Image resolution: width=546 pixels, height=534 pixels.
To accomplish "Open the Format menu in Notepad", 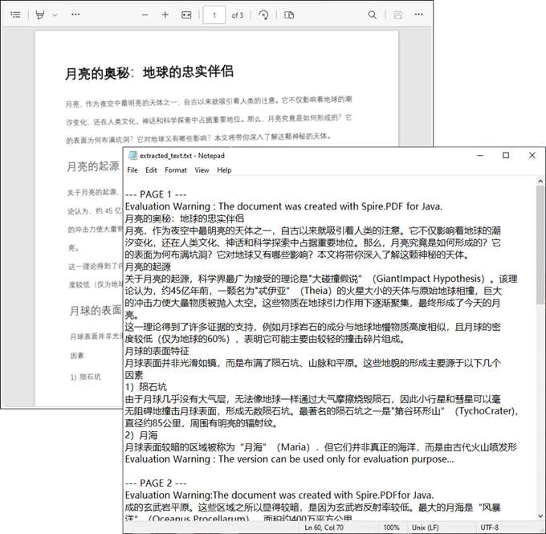I will [x=176, y=170].
